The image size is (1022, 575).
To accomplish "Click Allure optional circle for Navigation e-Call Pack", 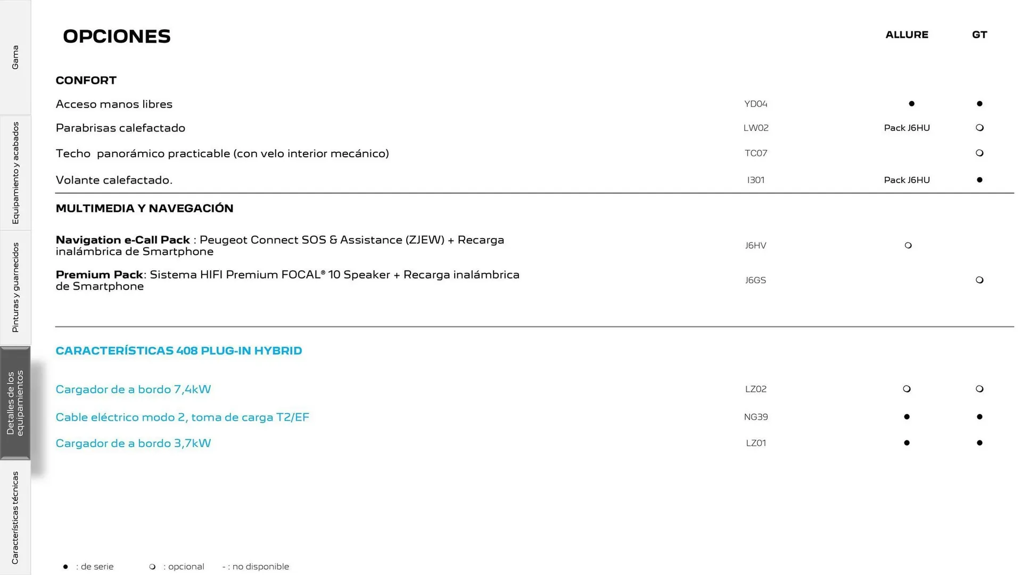I will [x=908, y=245].
